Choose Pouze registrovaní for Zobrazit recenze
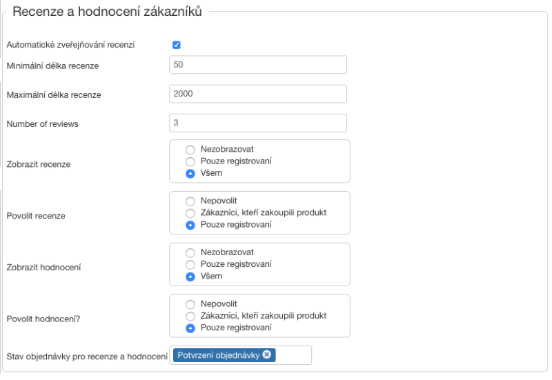 point(190,161)
